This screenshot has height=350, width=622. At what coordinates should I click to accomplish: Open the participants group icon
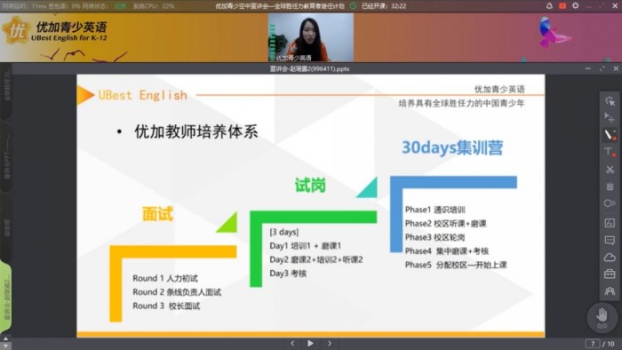(610, 291)
